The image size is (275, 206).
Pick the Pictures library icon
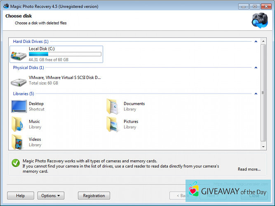click(114, 124)
